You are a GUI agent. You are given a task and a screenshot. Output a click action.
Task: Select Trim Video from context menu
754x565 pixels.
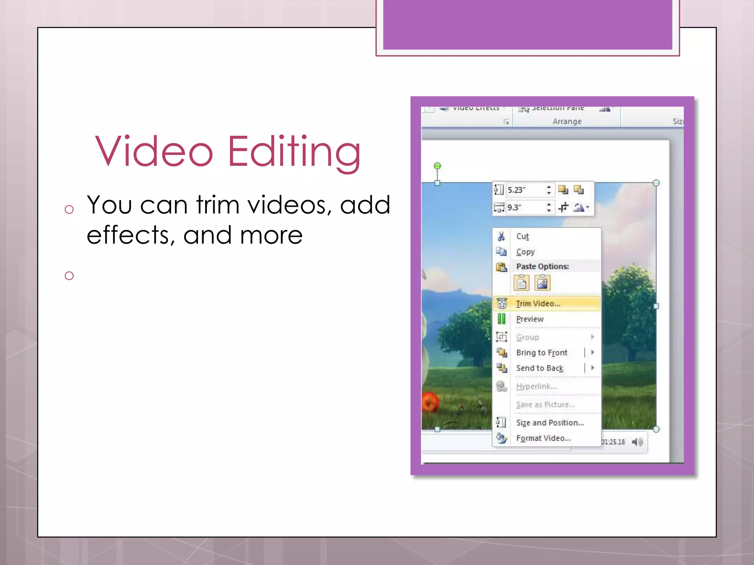(538, 303)
